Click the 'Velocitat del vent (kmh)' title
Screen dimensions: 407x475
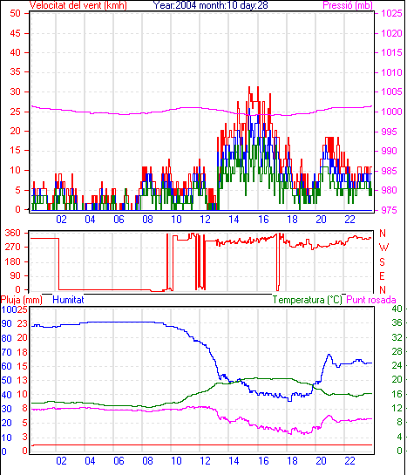click(78, 5)
